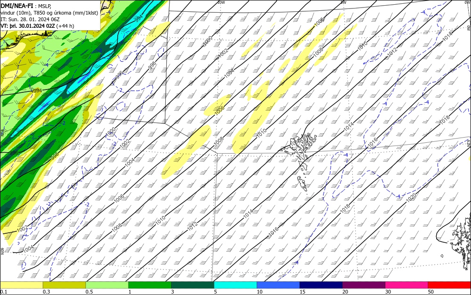Viewport: 471px width, 295px height.
Task: Click the pale yellow 0.1 legend swatch
Action: coord(22,285)
